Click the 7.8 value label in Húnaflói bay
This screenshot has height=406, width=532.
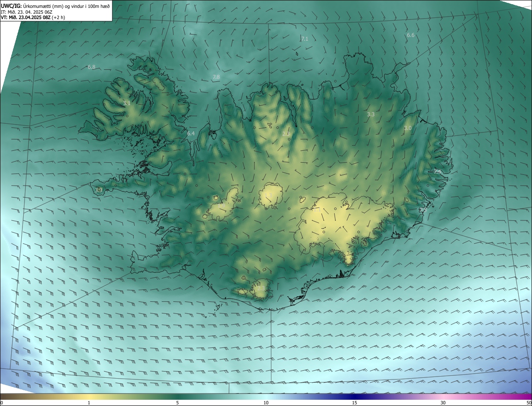tap(216, 77)
